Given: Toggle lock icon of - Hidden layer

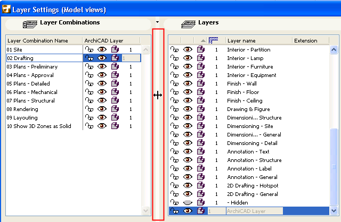Looking at the screenshot, I should pyautogui.click(x=174, y=202).
